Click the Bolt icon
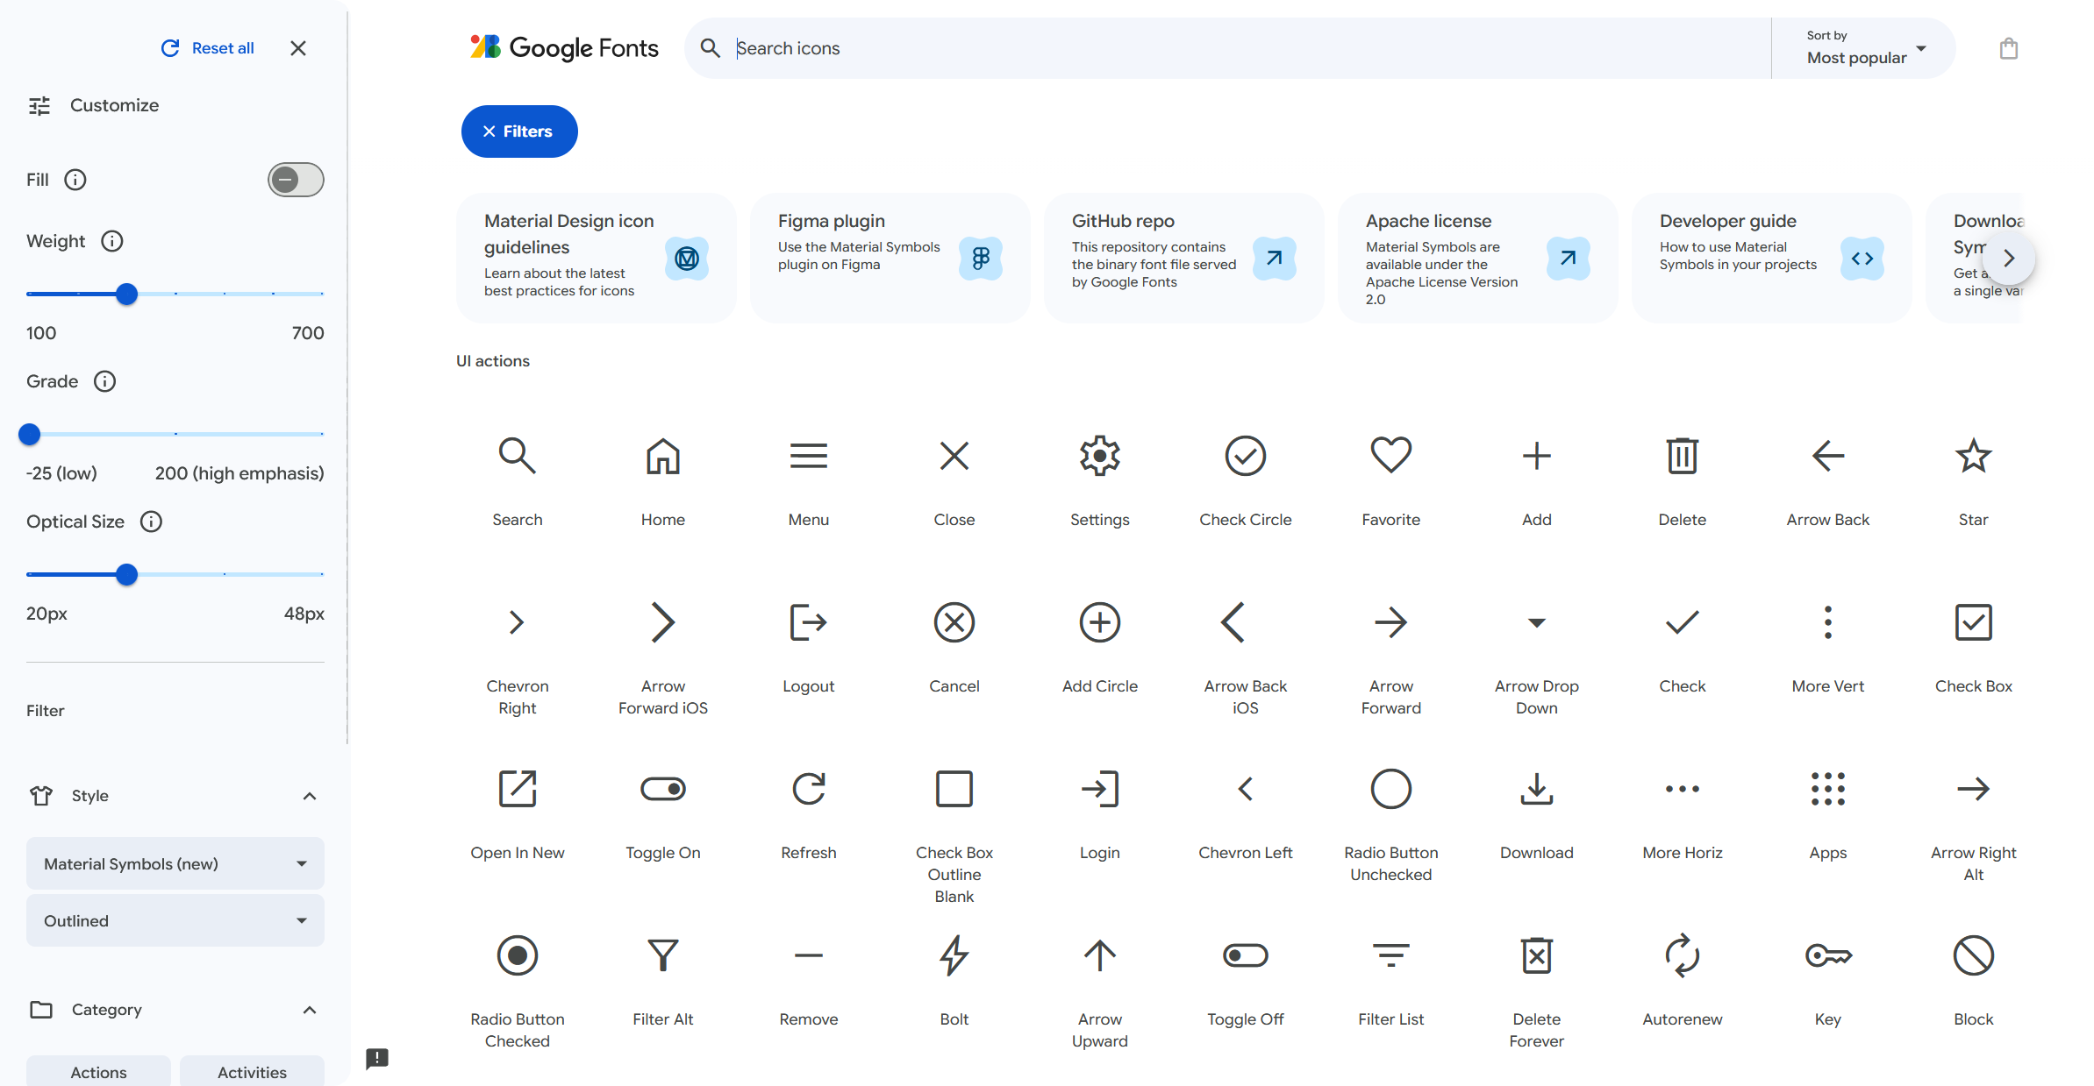The width and height of the screenshot is (2094, 1086). click(954, 956)
